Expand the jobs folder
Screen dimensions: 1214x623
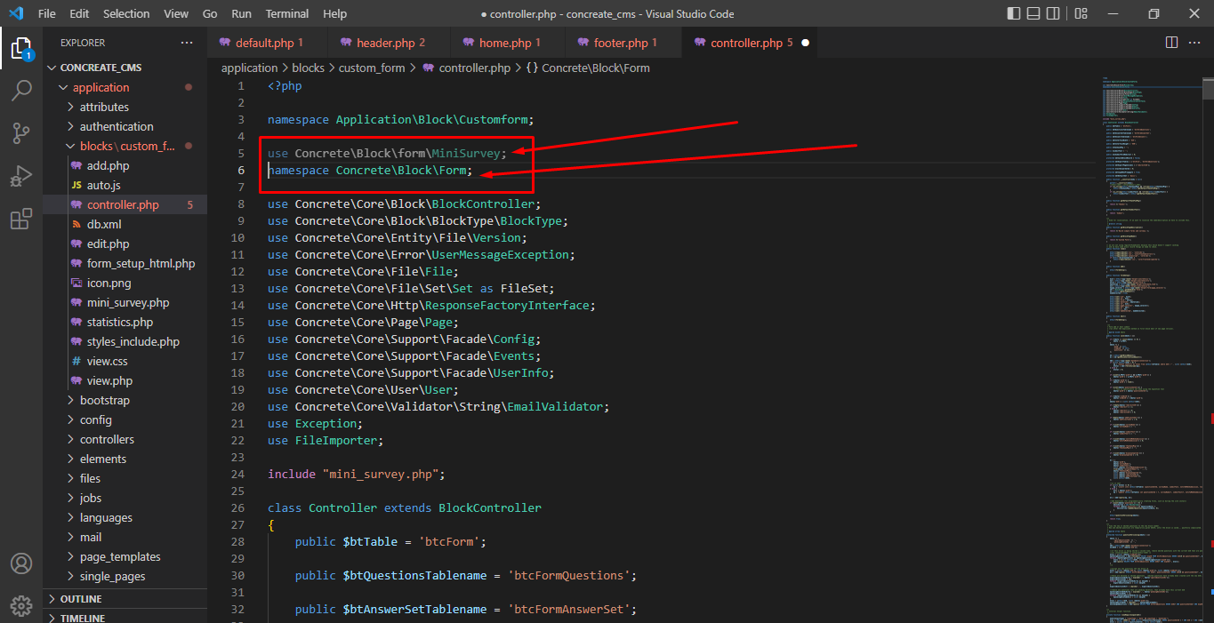point(125,498)
